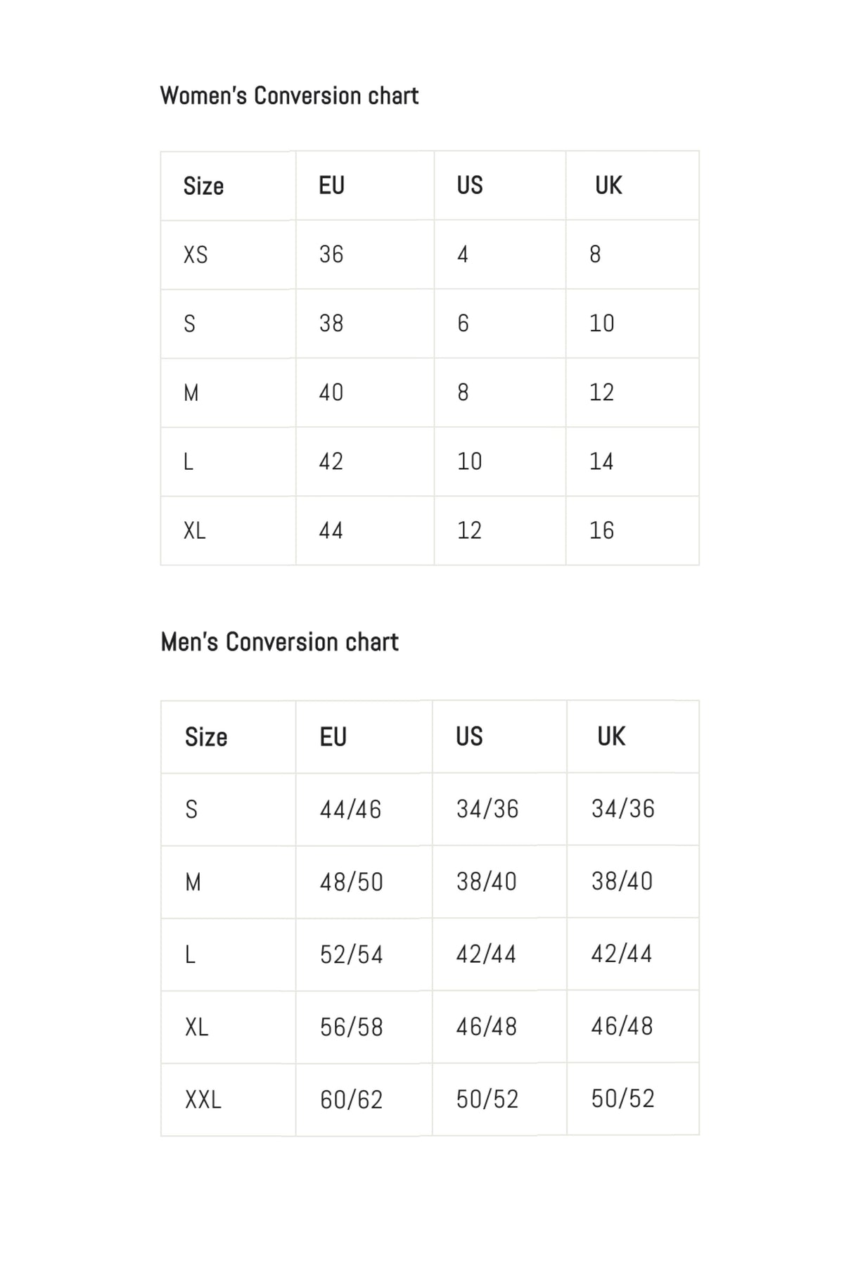
Task: Click the US header in women's chart
Action: point(470,186)
